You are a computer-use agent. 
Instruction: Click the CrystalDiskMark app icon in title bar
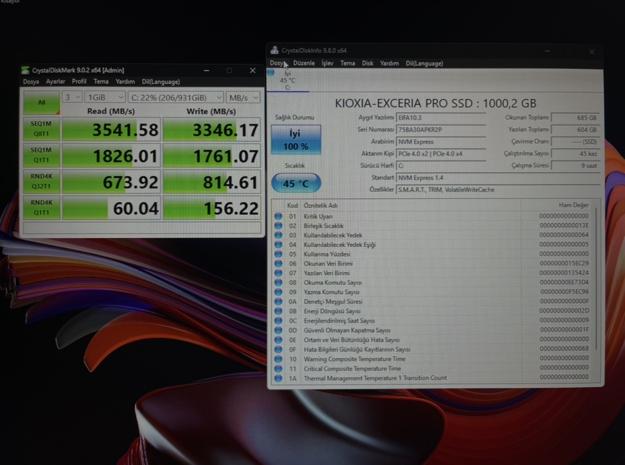[26, 71]
